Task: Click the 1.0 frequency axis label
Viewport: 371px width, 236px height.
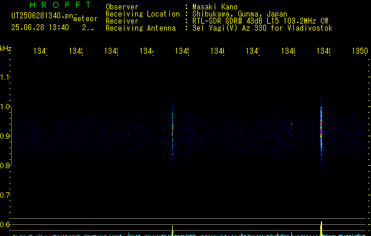Action: point(5,107)
